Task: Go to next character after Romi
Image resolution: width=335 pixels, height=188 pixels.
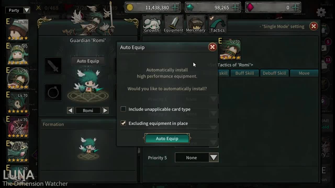Action: (x=105, y=110)
